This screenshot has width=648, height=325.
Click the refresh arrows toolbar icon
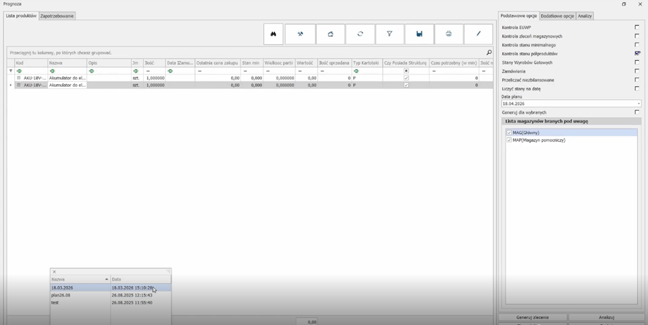click(360, 34)
